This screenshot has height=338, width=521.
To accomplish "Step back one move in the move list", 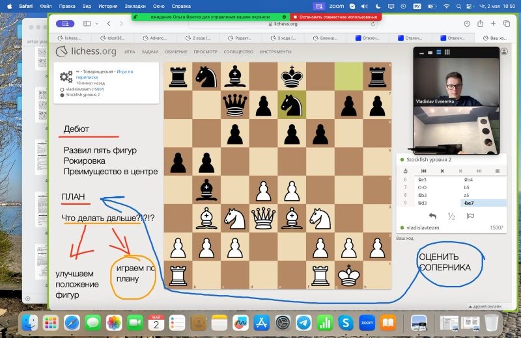I will (x=442, y=171).
